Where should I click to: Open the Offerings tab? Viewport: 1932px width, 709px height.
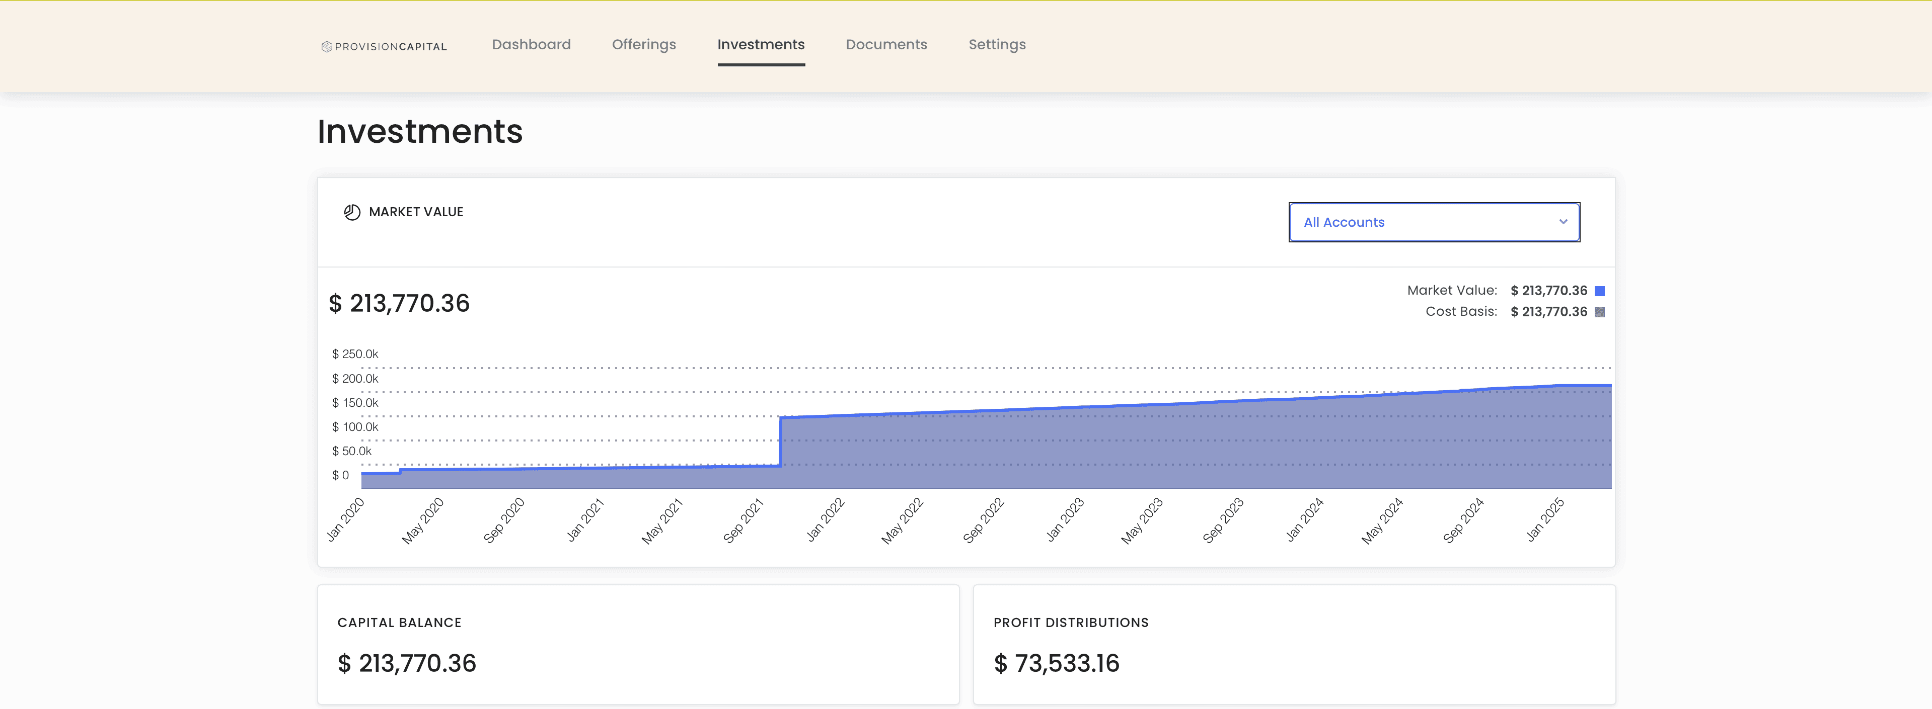643,45
